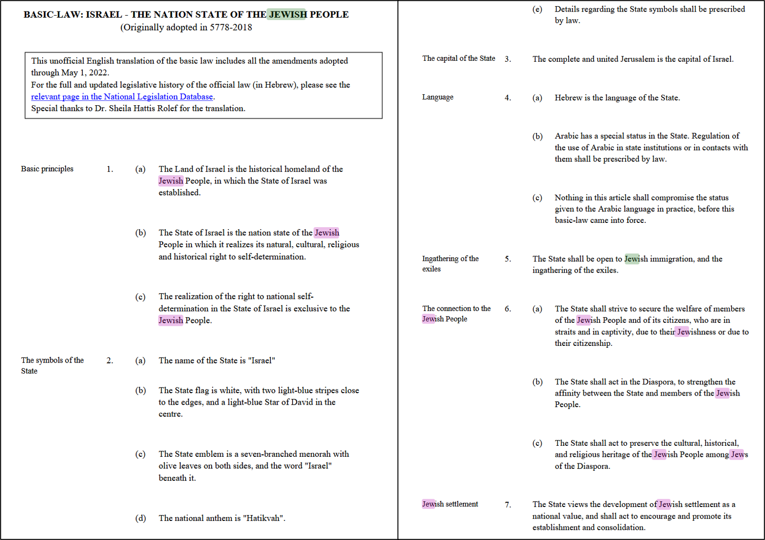
Task: Click "through May 1, 2022." text
Action: (x=70, y=73)
